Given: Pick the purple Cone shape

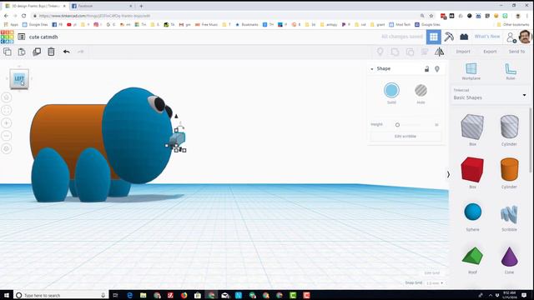Looking at the screenshot, I should point(510,257).
